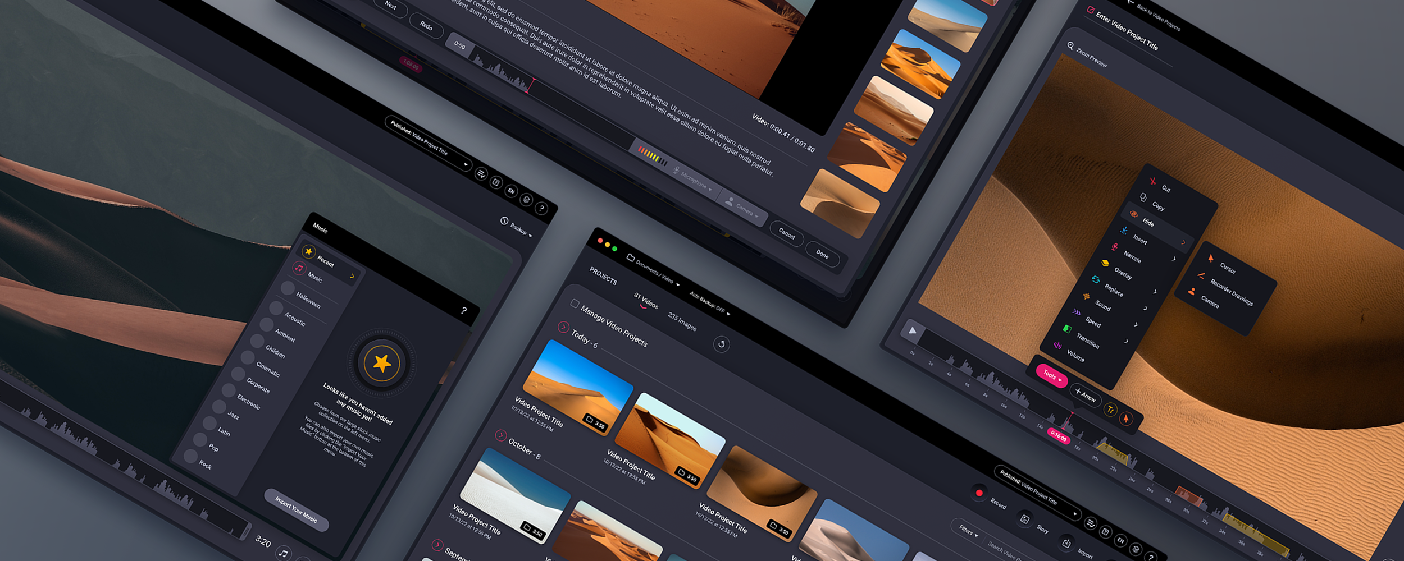Select the yellow Text tool icon beside Arrow
Viewport: 1404px width, 561px height.
point(1110,410)
